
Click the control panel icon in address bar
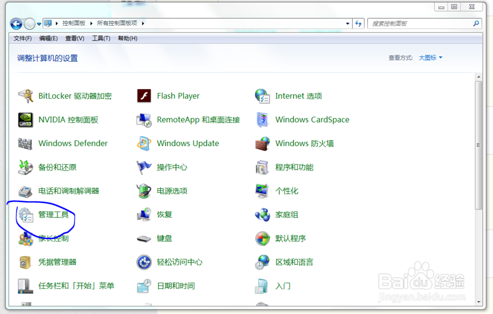48,23
